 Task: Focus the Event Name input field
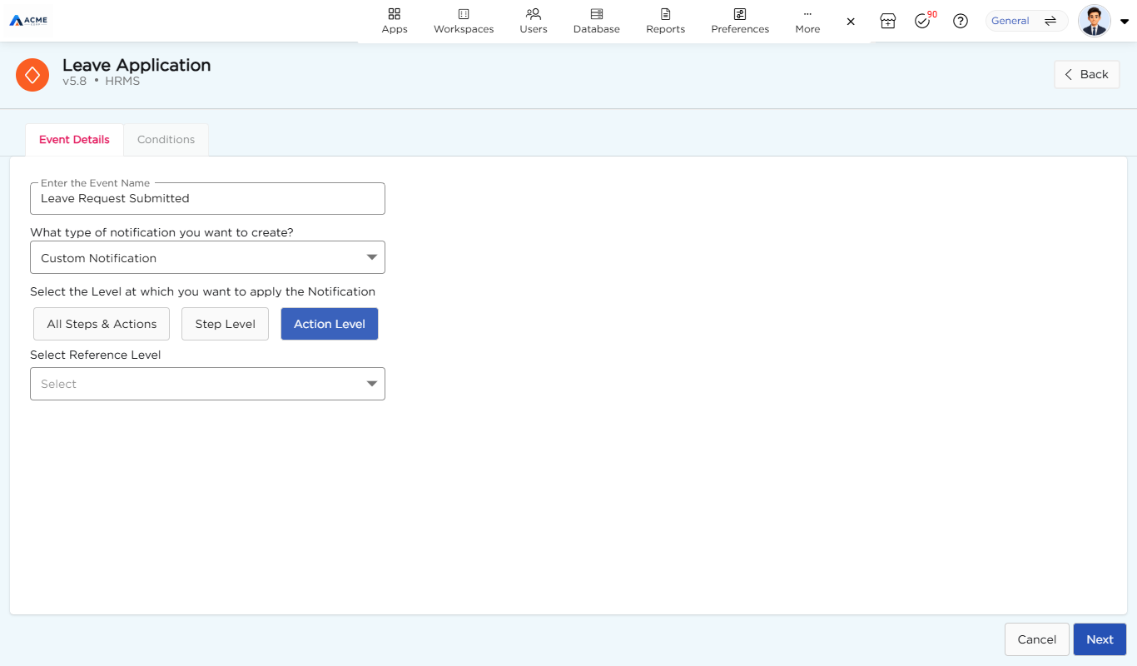pyautogui.click(x=207, y=198)
